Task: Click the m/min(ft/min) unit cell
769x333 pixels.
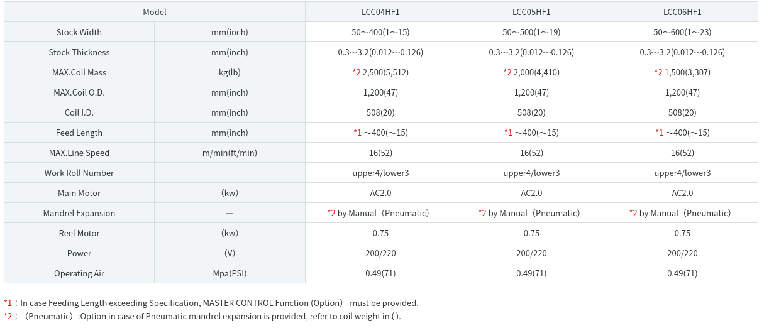Action: point(230,153)
